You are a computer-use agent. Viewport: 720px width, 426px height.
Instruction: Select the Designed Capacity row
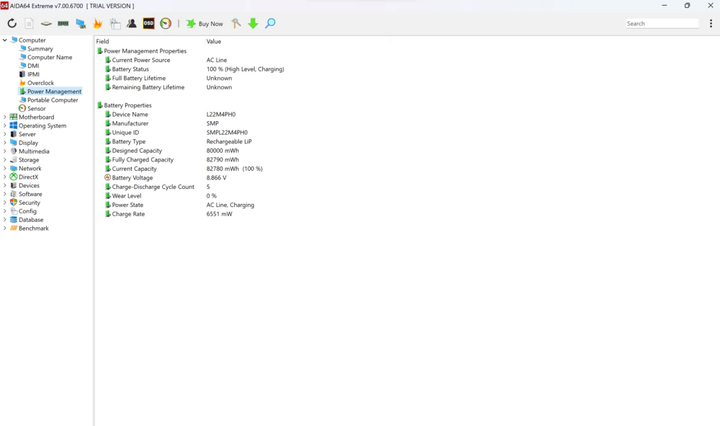[x=243, y=151]
